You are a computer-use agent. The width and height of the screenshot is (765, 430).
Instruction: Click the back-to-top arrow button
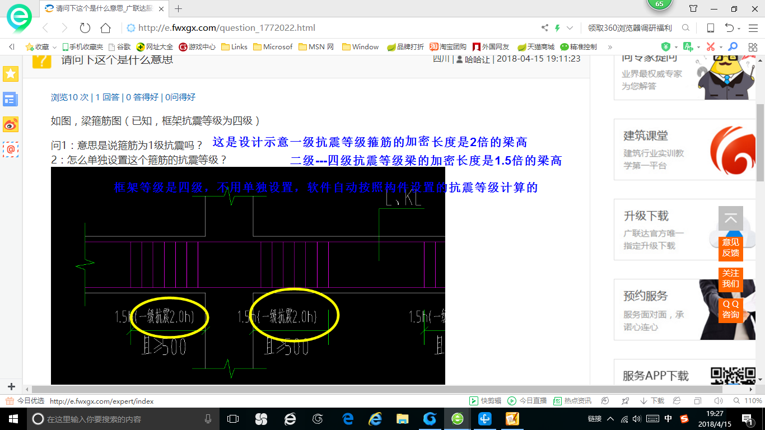pos(731,219)
